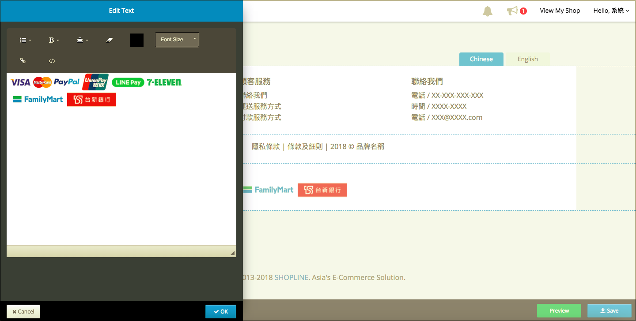
Task: Open the announcements megaphone icon
Action: (x=512, y=11)
